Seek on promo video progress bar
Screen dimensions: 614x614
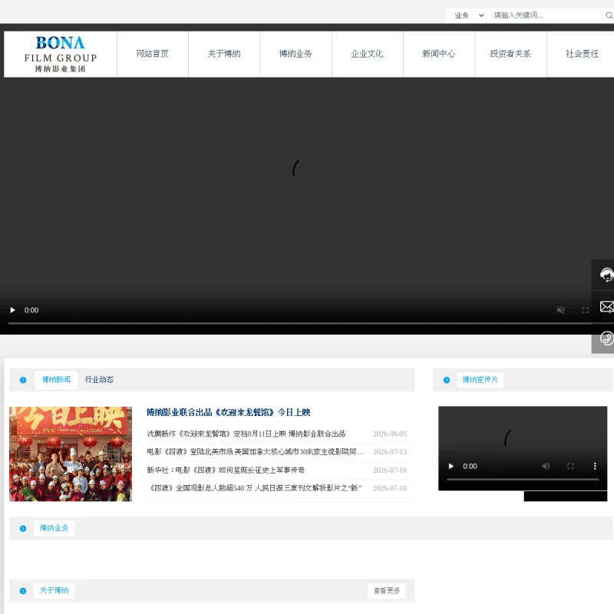523,479
